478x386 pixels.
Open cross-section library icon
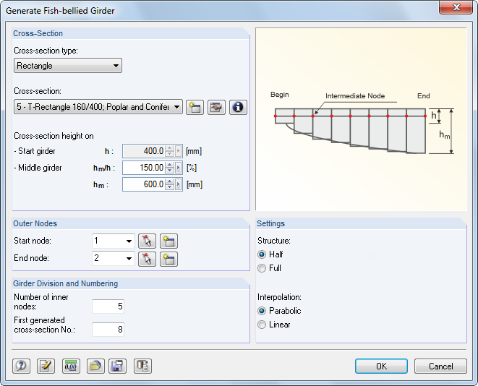pyautogui.click(x=216, y=107)
